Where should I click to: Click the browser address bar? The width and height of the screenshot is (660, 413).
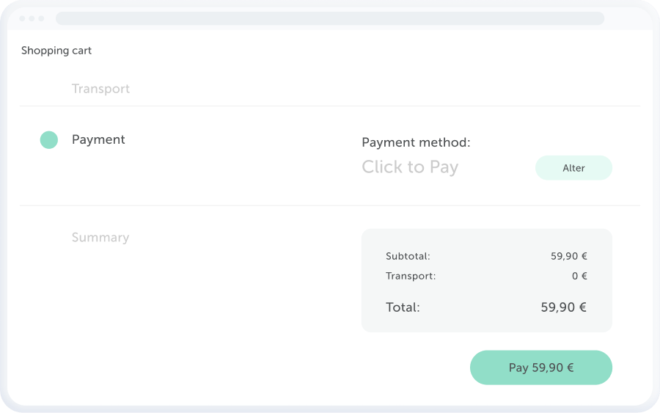(330, 18)
